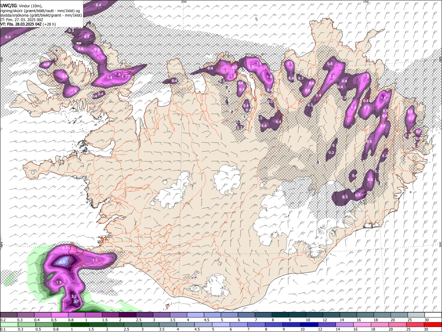The image size is (442, 332).
Task: Pick lower legend swatch between 20 and 25
Action: pyautogui.click(x=397, y=324)
